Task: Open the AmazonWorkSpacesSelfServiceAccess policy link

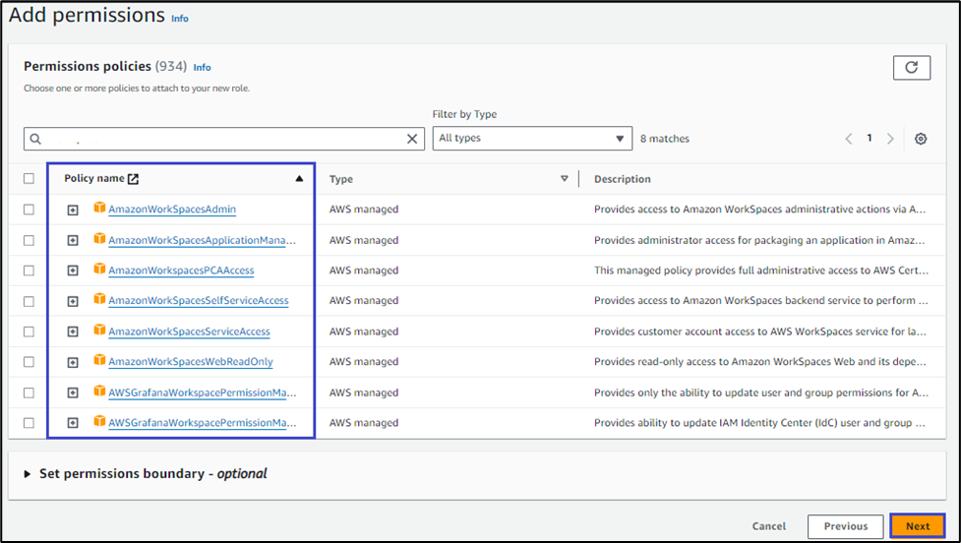Action: click(198, 301)
